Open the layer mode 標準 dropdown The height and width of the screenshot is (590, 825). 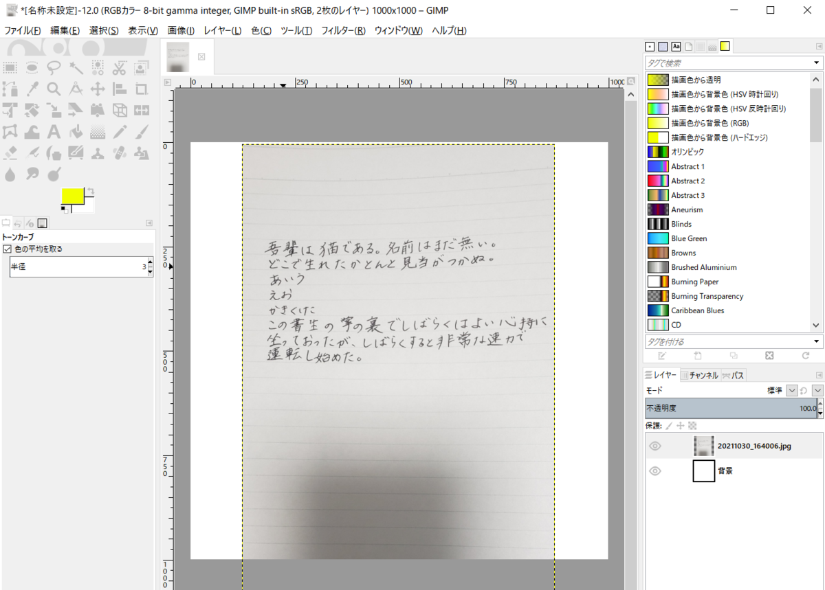point(793,390)
